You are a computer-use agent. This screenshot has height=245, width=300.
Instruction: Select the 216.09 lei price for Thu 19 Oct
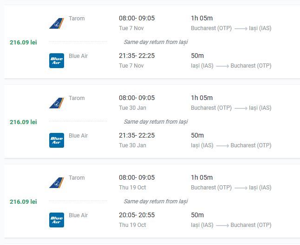point(23,201)
